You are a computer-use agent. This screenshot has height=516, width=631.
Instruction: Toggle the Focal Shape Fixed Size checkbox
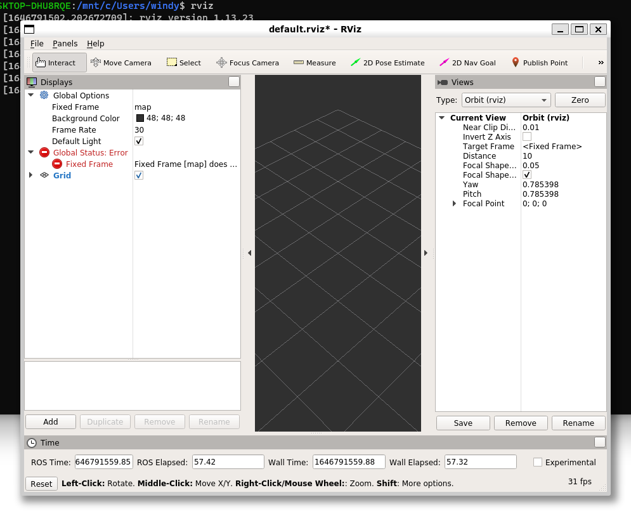tap(527, 175)
